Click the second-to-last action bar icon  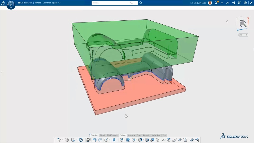(x=192, y=140)
